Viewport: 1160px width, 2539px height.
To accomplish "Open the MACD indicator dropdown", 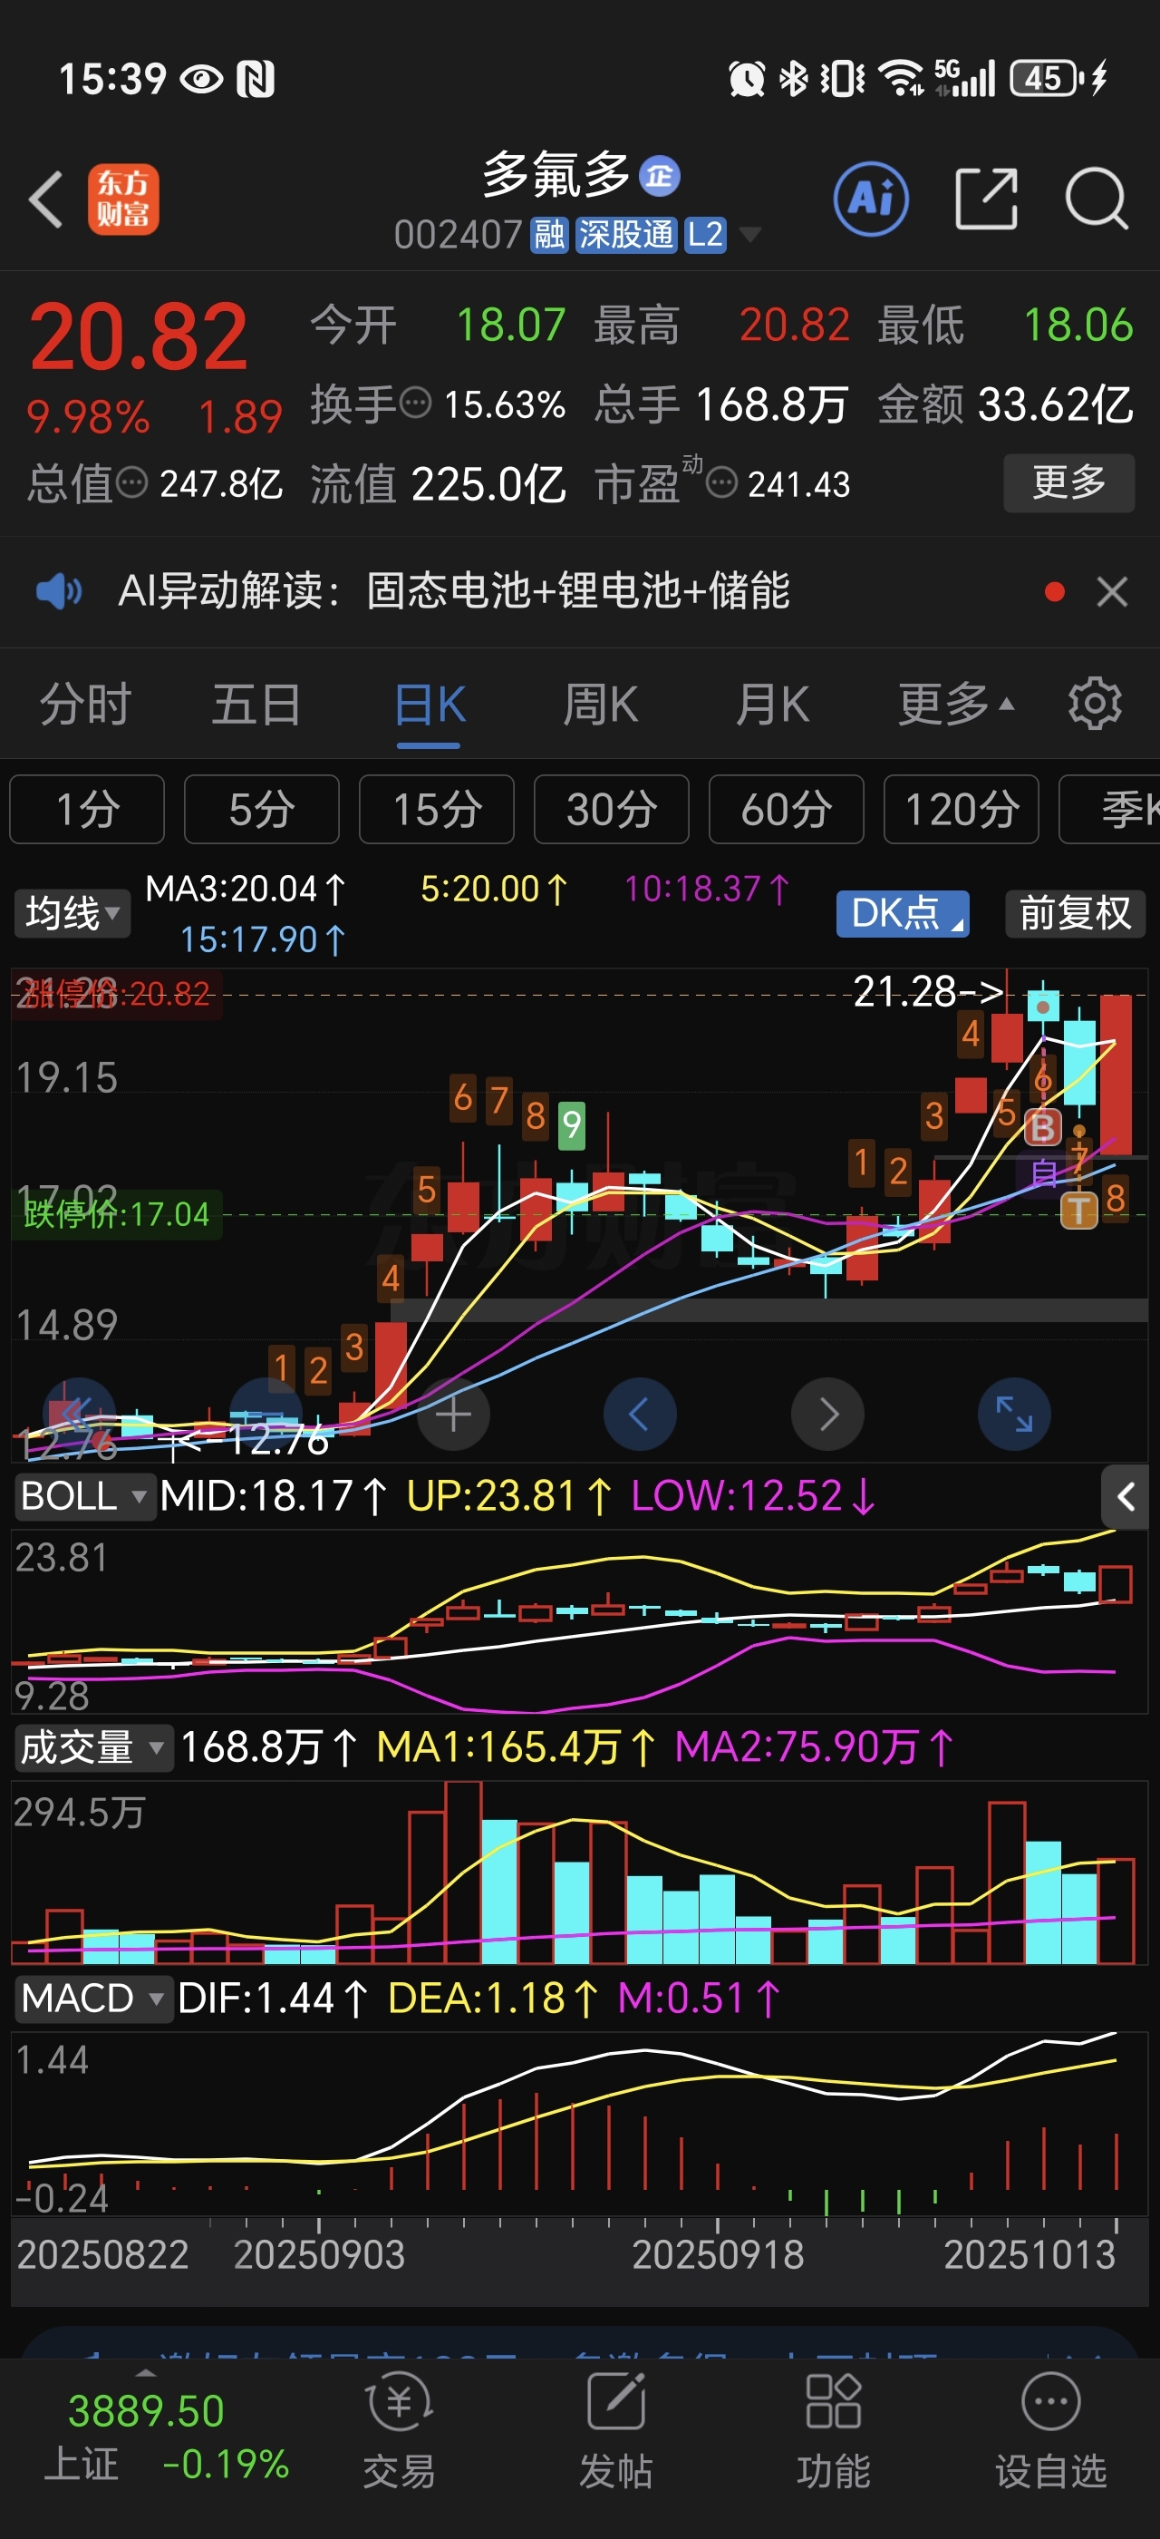I will (x=92, y=1998).
